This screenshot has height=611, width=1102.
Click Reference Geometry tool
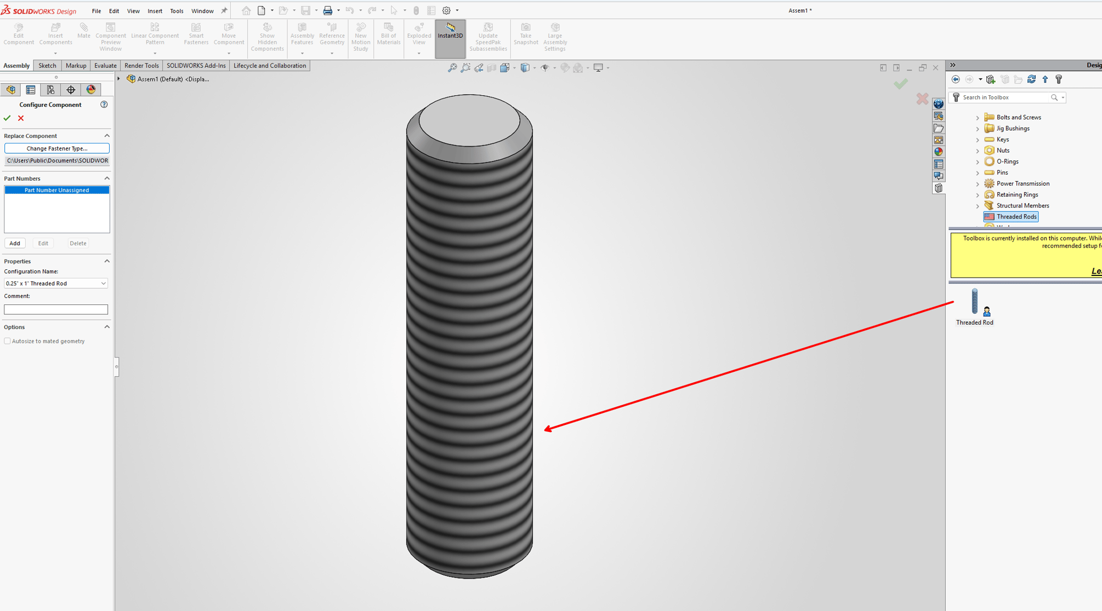332,34
